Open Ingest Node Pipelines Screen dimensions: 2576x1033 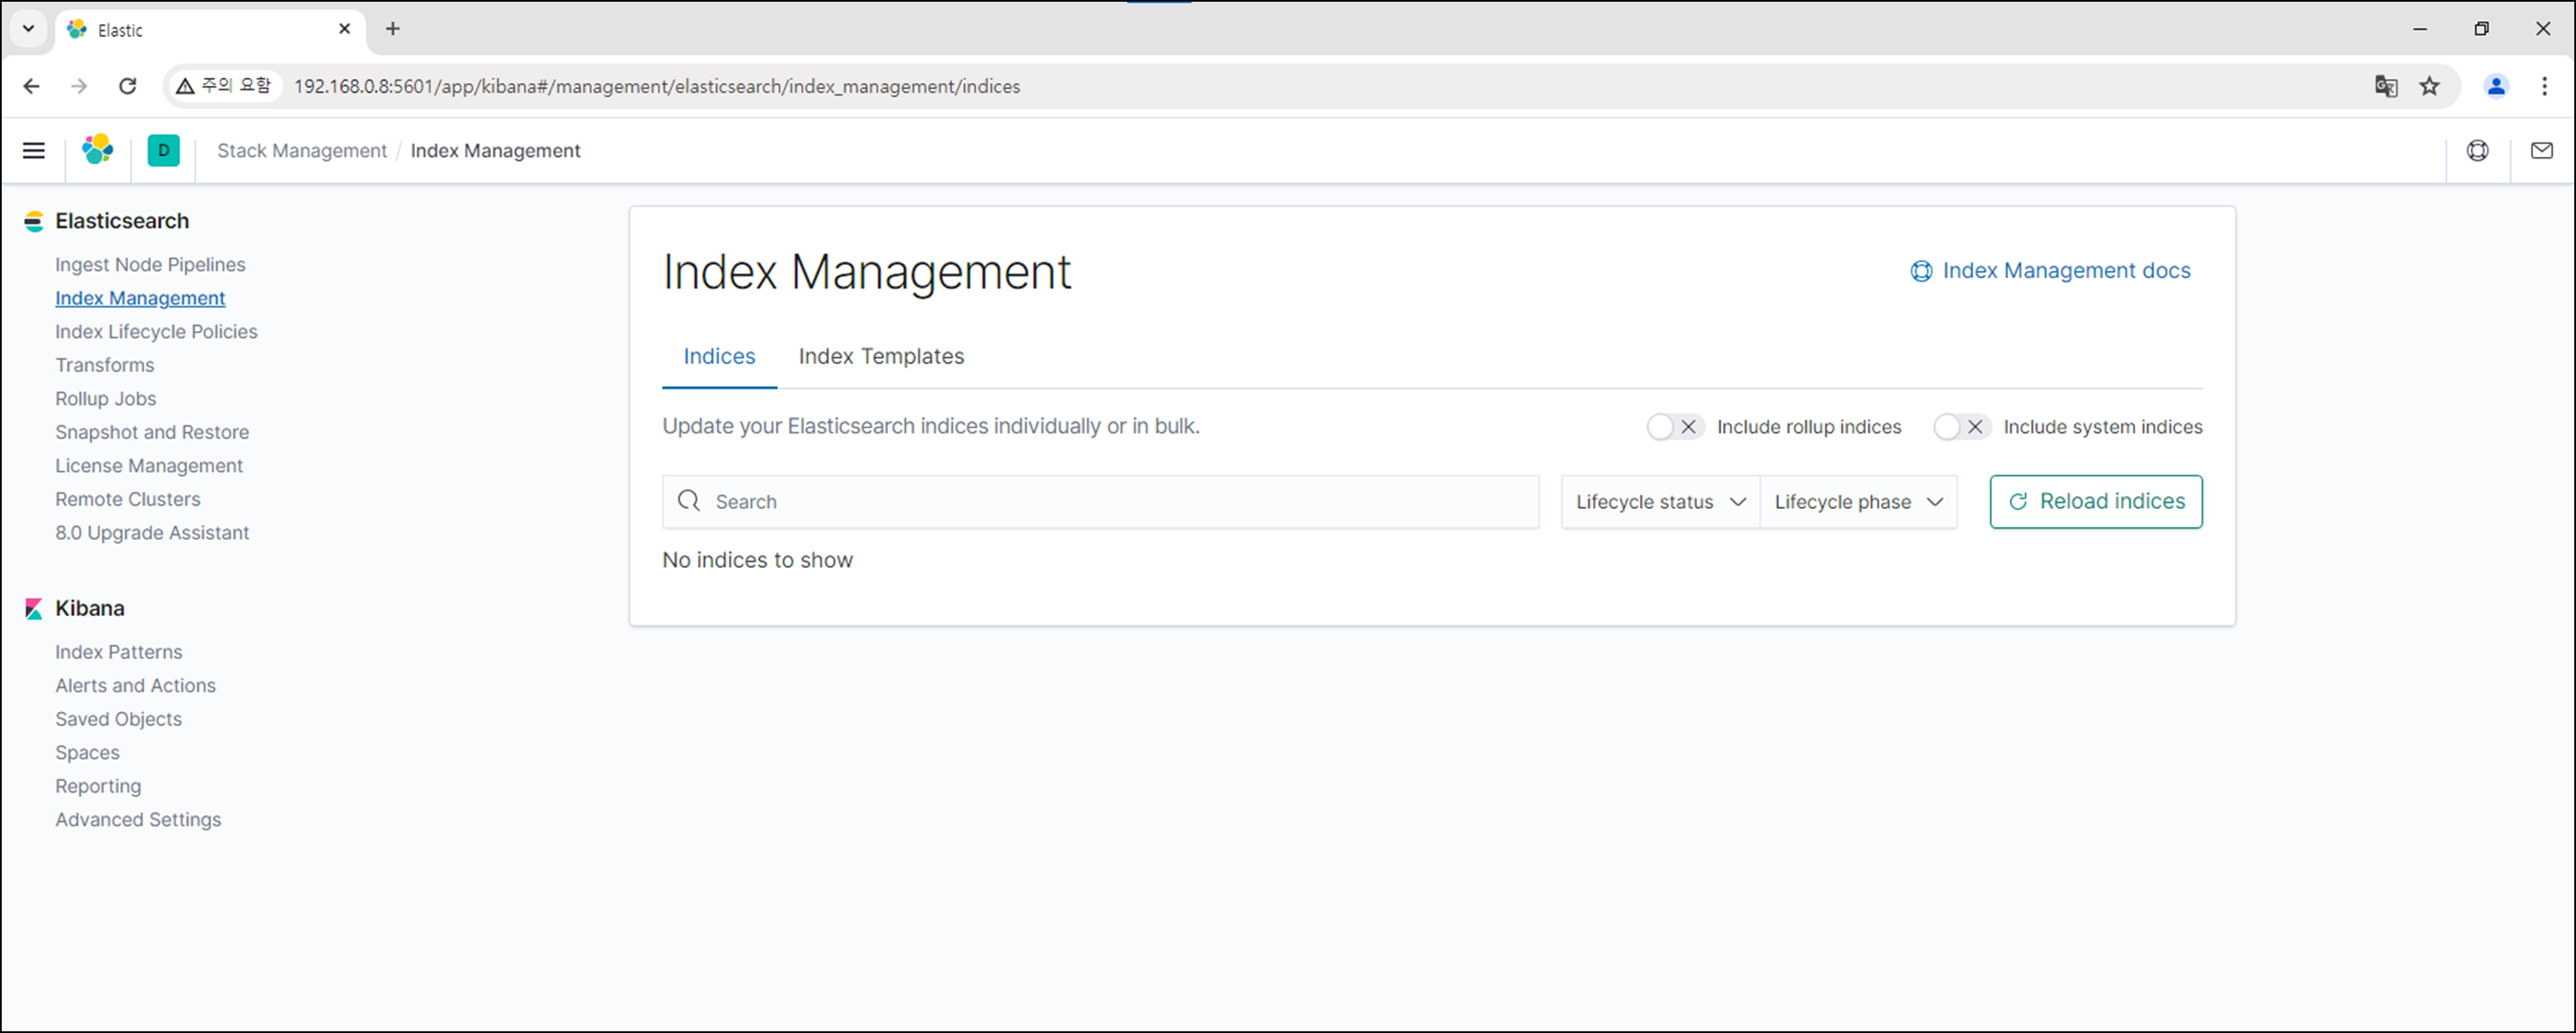click(150, 264)
